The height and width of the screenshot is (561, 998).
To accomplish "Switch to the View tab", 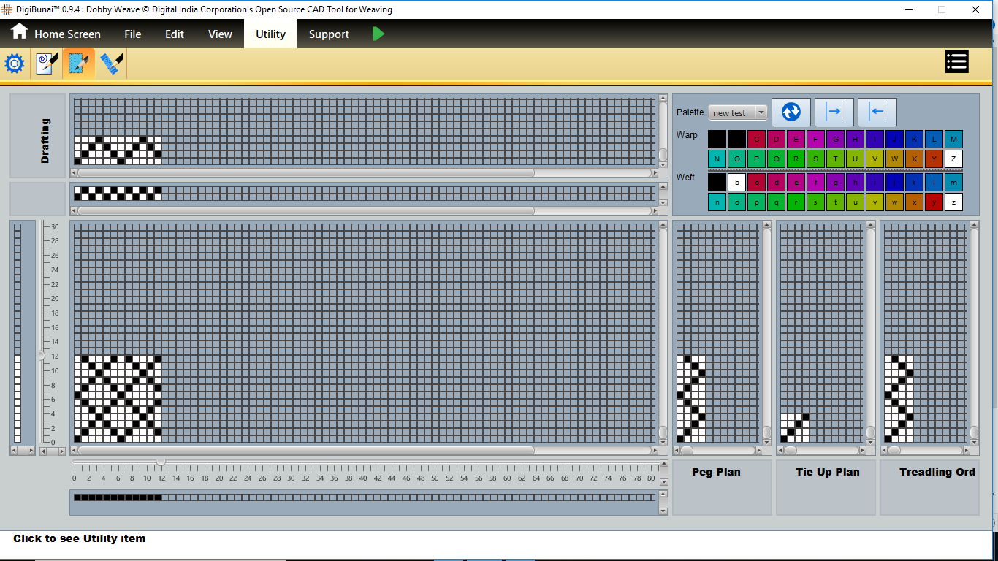I will [x=220, y=34].
